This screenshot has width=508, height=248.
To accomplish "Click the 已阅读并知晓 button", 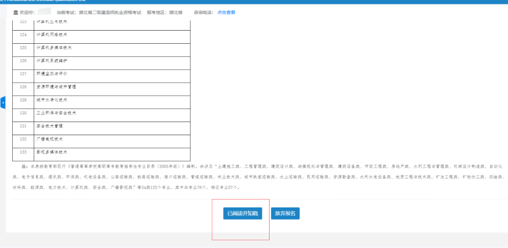I will [242, 213].
